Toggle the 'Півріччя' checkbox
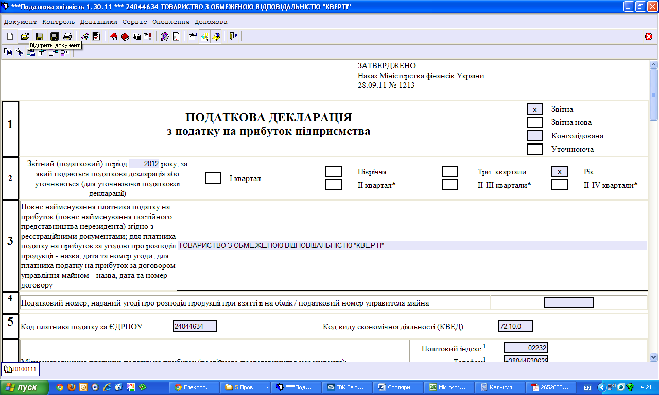 point(334,171)
